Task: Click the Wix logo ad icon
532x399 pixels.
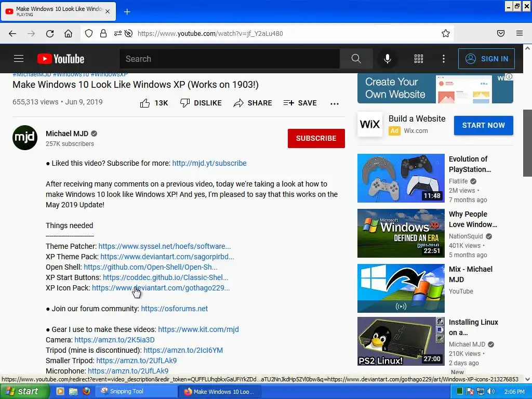Action: click(370, 124)
